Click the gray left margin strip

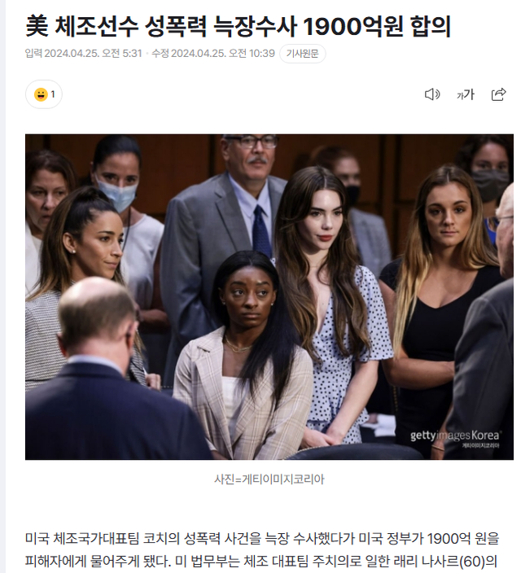pos(2,286)
